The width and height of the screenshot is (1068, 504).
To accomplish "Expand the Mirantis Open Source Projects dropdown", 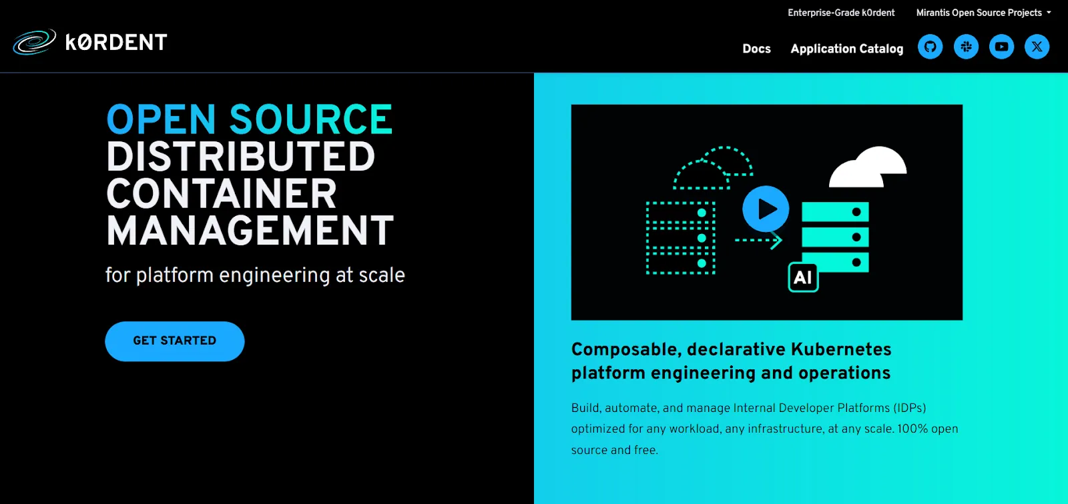I will pos(983,13).
